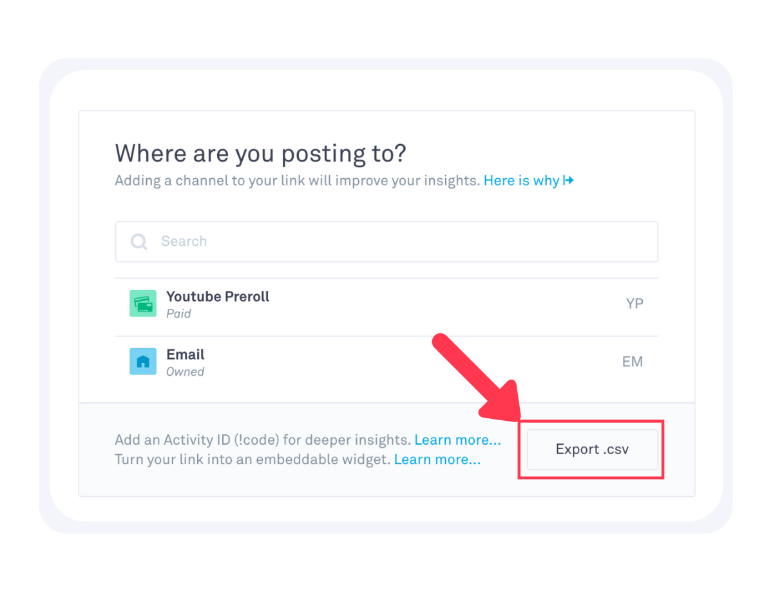
Task: Select the Email channel name
Action: coord(186,355)
